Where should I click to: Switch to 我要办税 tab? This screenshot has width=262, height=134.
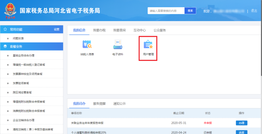pyautogui.click(x=99, y=30)
